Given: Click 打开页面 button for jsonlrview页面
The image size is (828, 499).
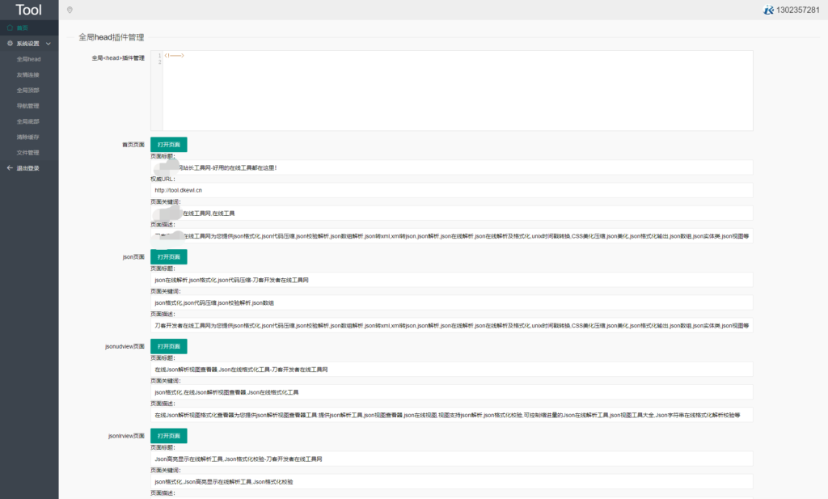Looking at the screenshot, I should click(168, 436).
